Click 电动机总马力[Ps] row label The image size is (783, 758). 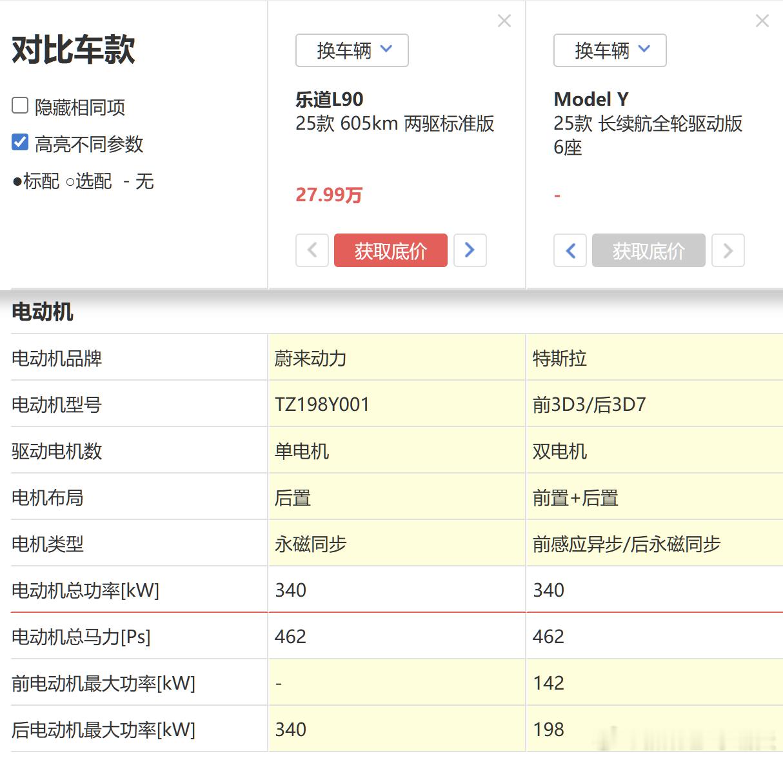click(81, 637)
